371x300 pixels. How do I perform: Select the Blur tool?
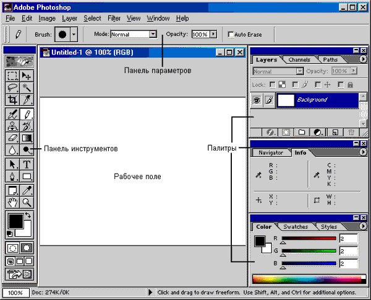[x=12, y=149]
